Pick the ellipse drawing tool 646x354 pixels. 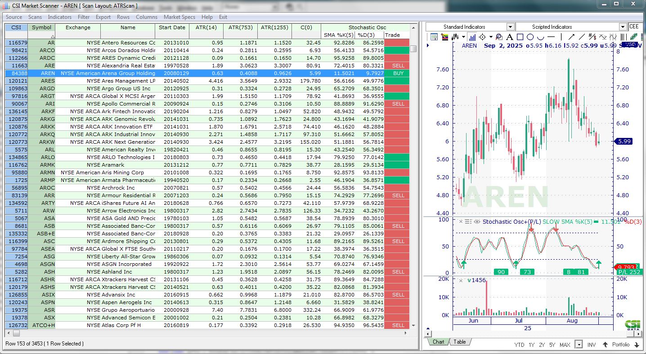coord(530,37)
